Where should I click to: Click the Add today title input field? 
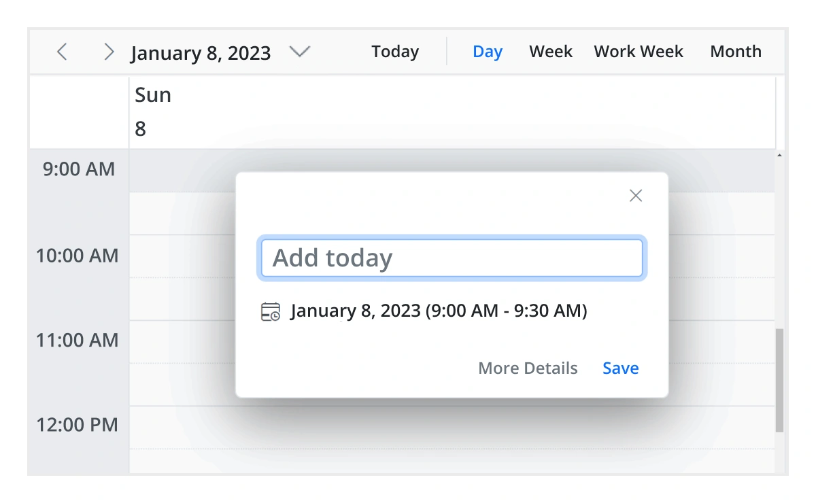pos(452,258)
